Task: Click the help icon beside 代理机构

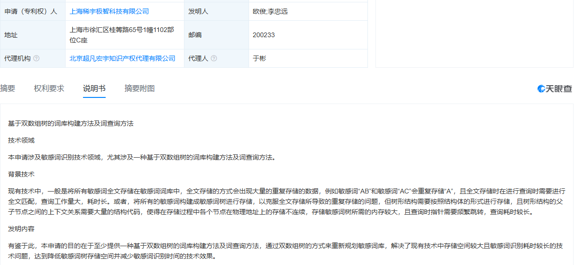Action: pos(36,58)
